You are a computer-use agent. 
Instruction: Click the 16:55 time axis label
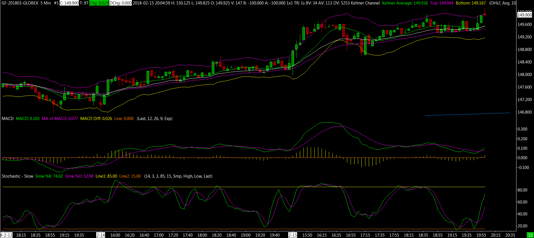(x=351, y=235)
